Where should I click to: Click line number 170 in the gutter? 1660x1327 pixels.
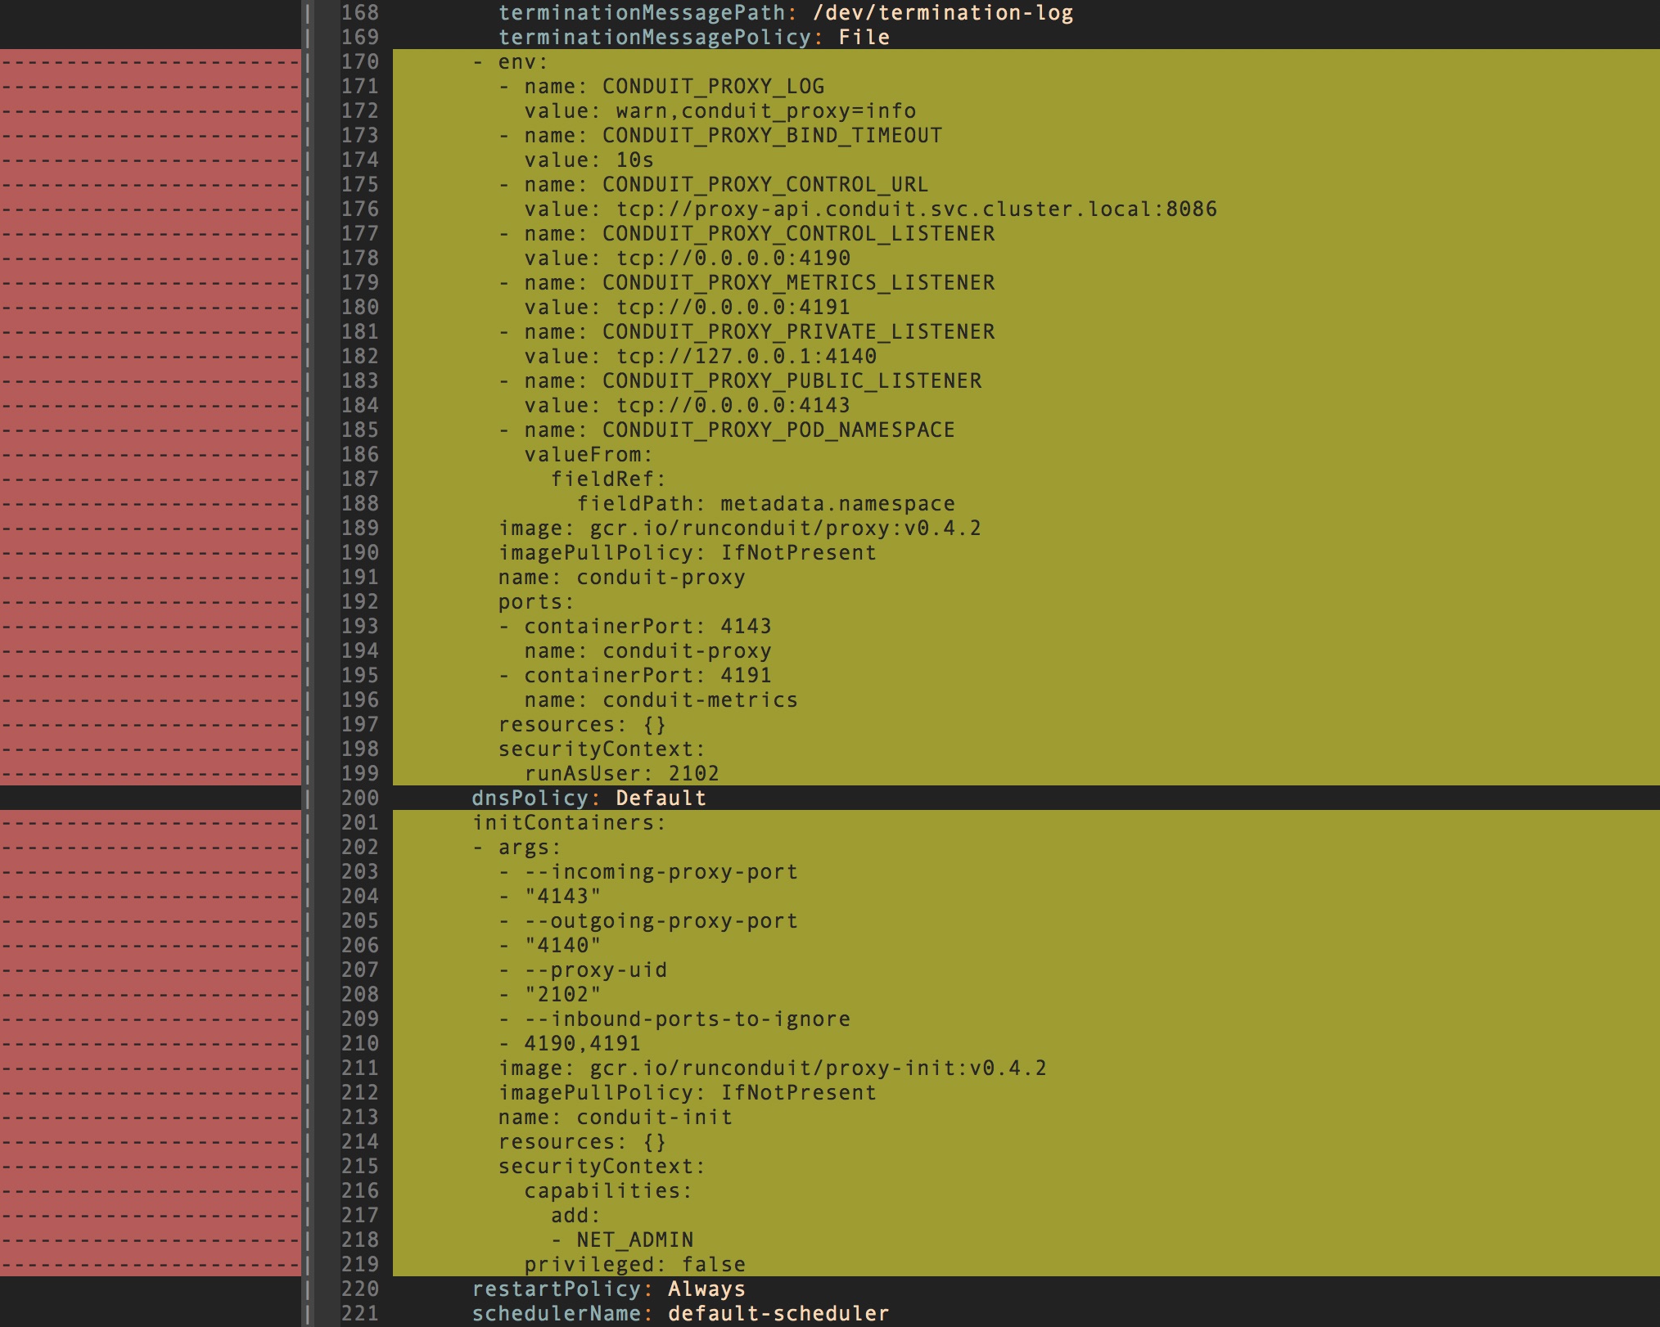tap(360, 62)
